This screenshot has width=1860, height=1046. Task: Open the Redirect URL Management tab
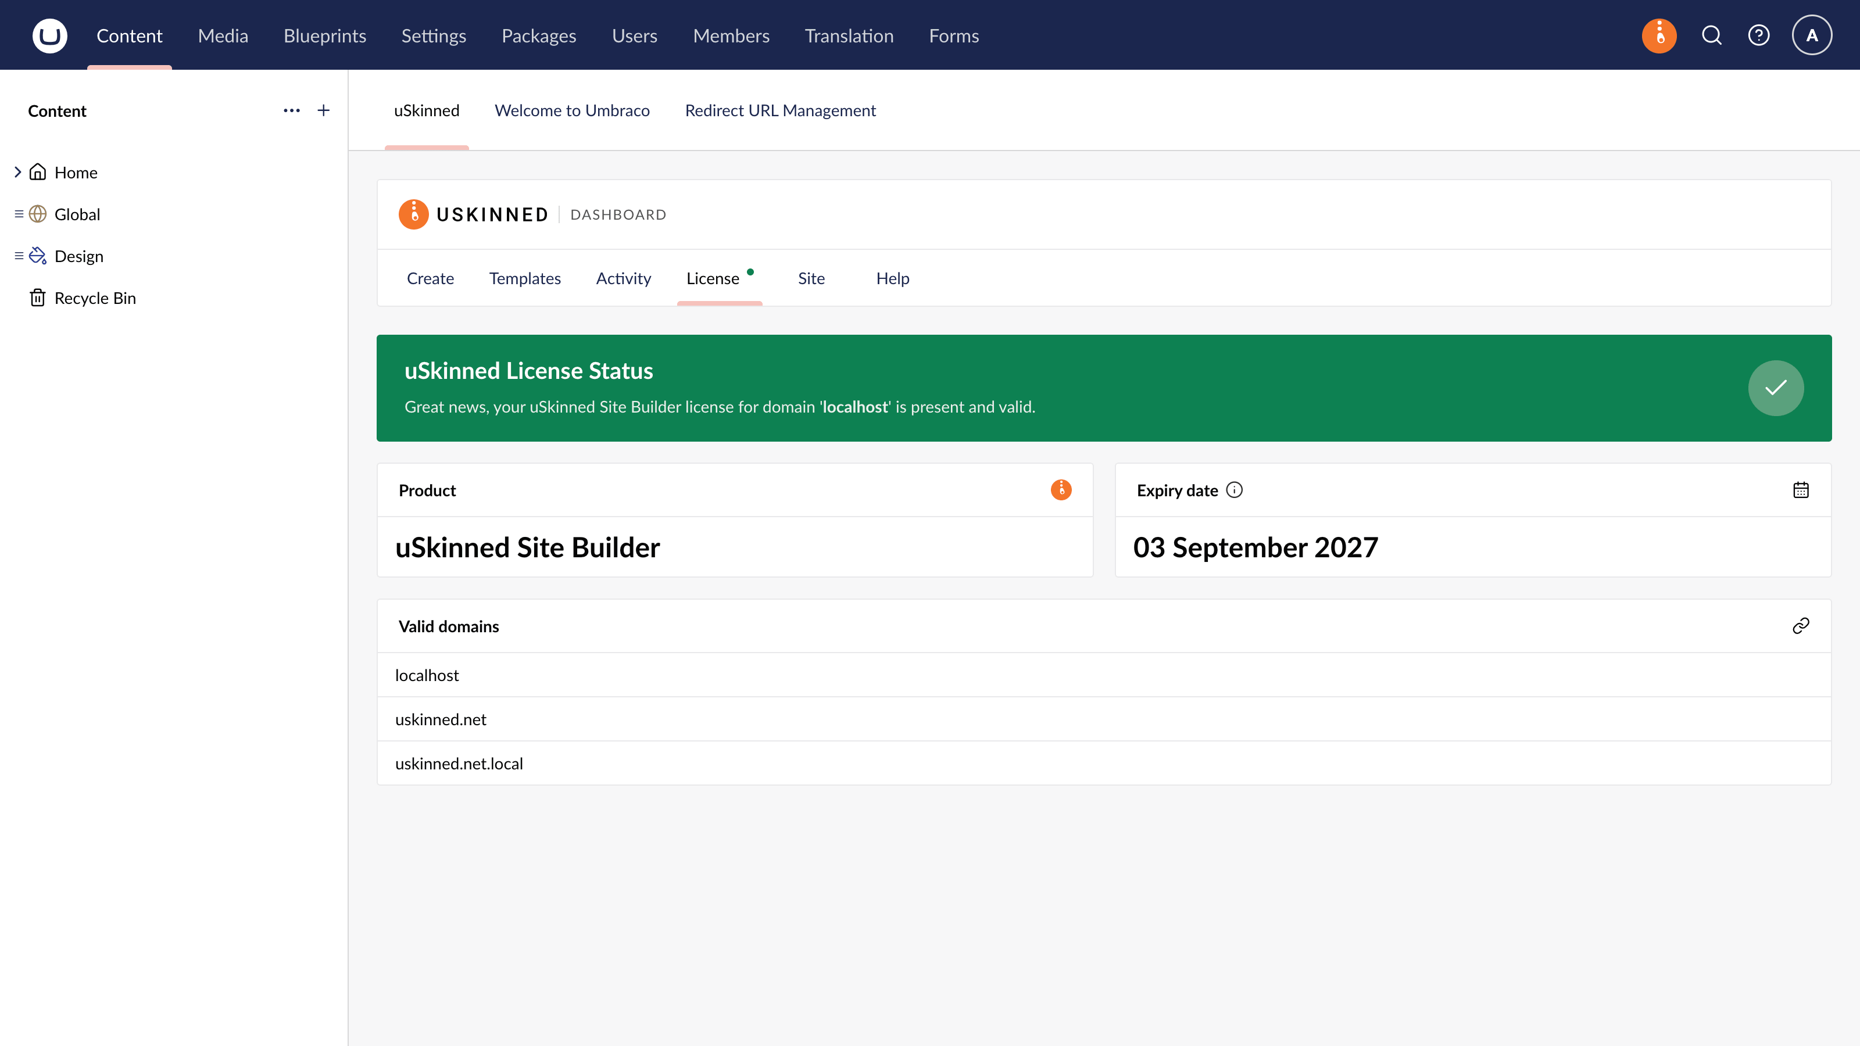(780, 110)
